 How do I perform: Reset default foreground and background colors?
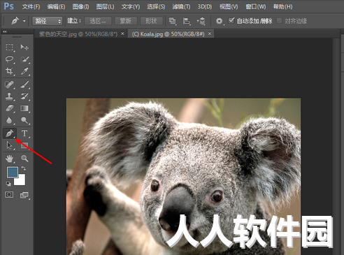coord(8,184)
